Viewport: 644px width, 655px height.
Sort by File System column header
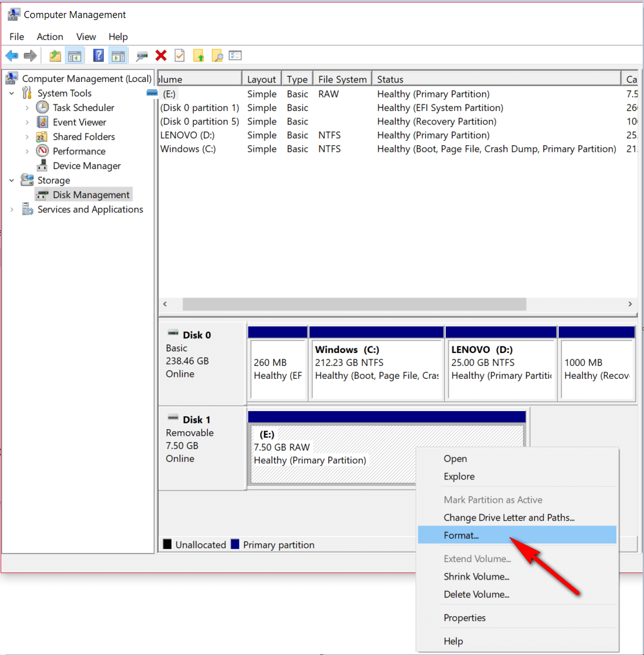click(343, 79)
